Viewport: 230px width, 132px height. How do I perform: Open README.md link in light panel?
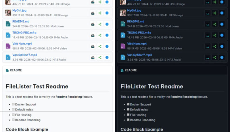(x=21, y=22)
